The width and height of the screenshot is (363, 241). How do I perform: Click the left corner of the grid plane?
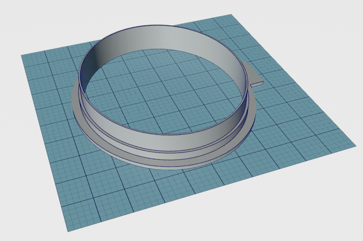pyautogui.click(x=22, y=56)
